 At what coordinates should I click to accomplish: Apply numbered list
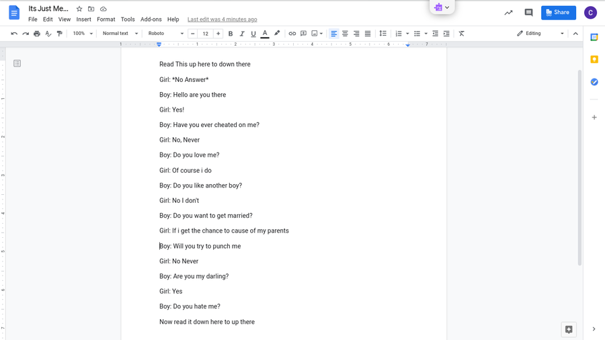point(399,34)
